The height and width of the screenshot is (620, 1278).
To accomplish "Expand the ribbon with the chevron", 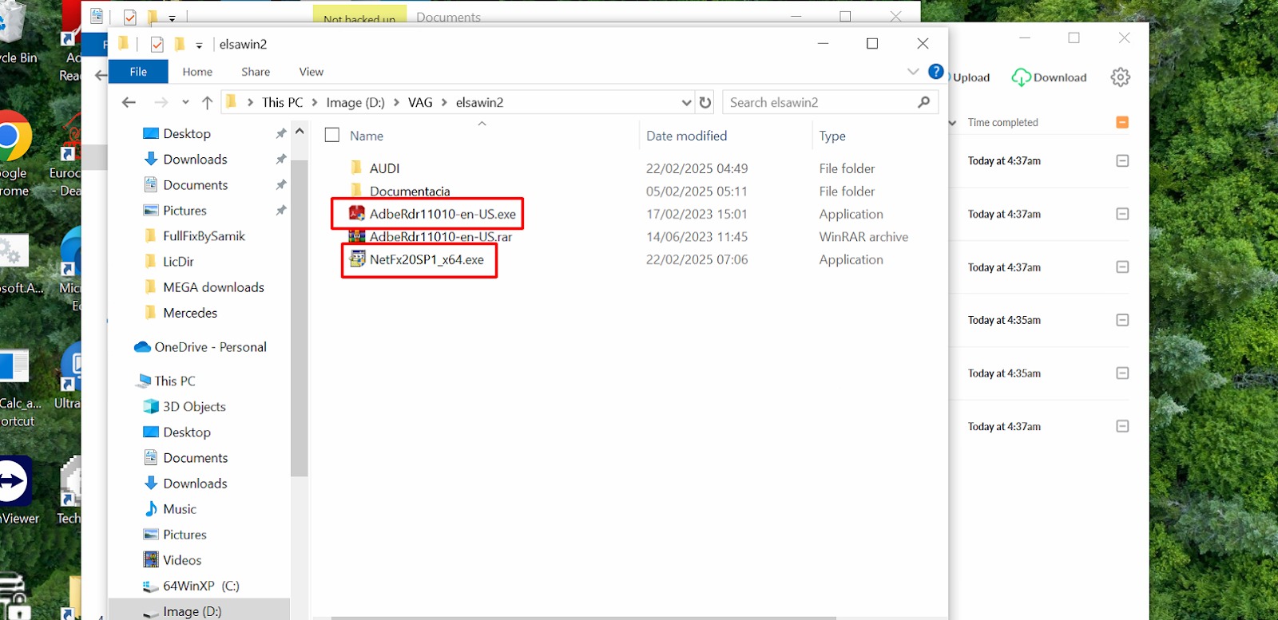I will 913,72.
